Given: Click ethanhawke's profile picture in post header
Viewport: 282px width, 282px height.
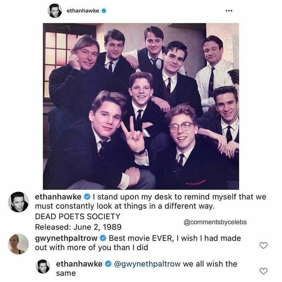Looking at the screenshot, I should [55, 11].
